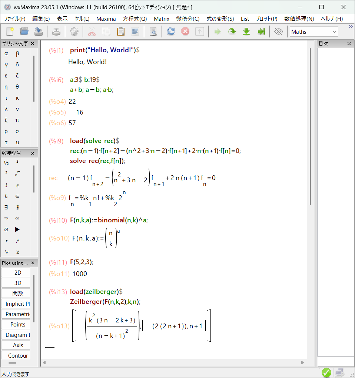Paste from the clipboard icon
355x378 pixels.
click(x=120, y=31)
